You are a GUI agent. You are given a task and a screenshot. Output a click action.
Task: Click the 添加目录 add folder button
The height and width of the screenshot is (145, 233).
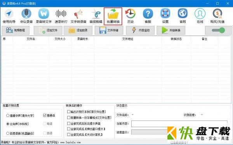[78, 30]
